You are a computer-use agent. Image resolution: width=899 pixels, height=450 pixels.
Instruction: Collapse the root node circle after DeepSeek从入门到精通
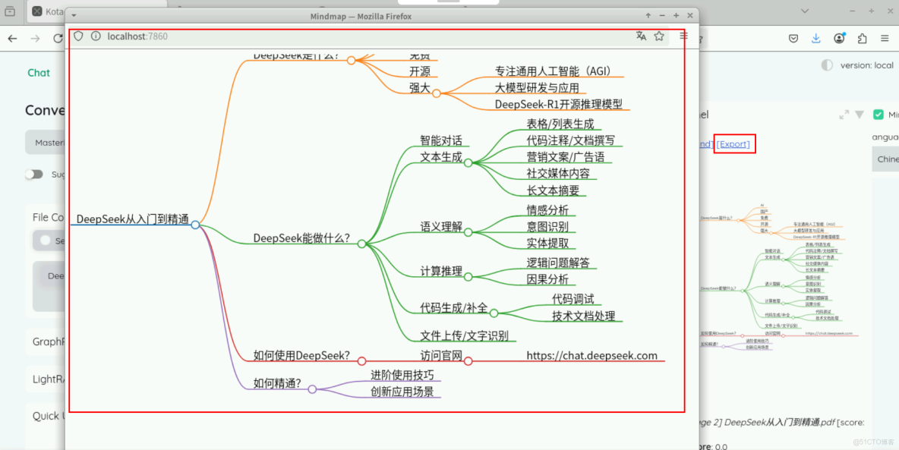coord(195,225)
